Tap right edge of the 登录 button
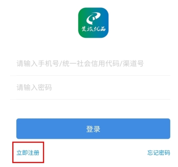The height and width of the screenshot is (167, 178). 167,129
